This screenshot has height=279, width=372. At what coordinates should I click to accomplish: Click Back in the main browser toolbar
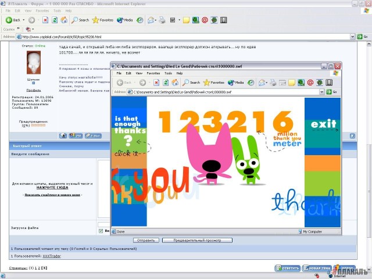coord(13,20)
